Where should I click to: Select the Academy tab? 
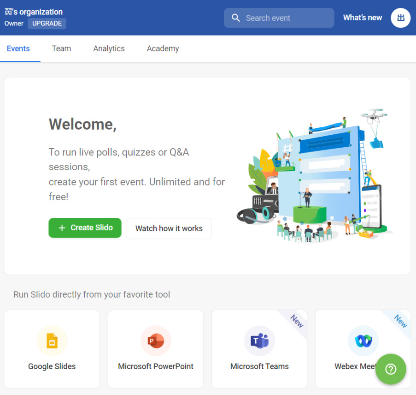pos(163,48)
